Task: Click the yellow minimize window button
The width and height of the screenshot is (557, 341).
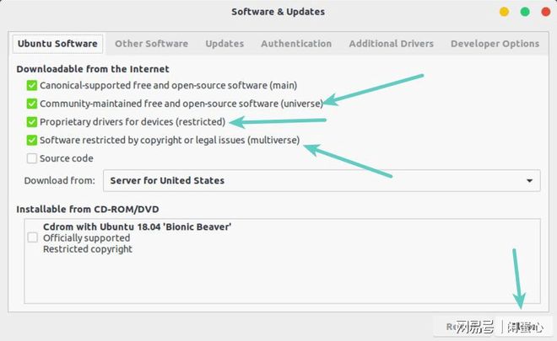Action: [504, 12]
